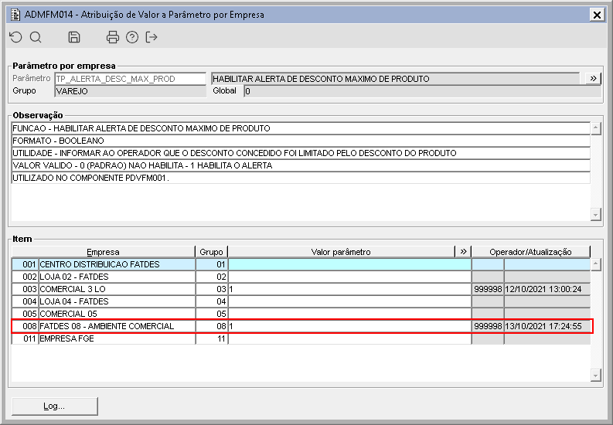
Task: Click Valor parâmetro cell for COMERCIAL 05
Action: pos(350,314)
